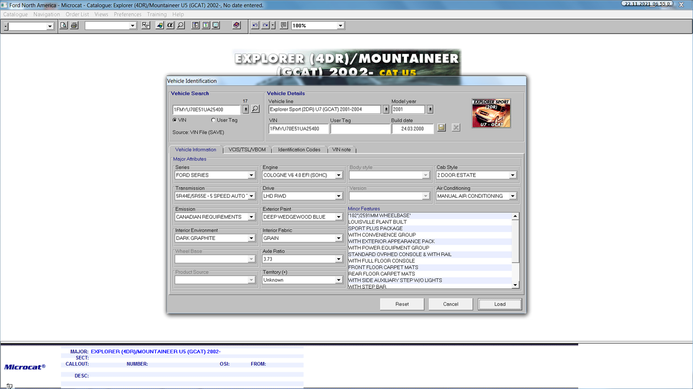The height and width of the screenshot is (389, 693).
Task: Open the Air Conditioning dropdown
Action: 513,196
